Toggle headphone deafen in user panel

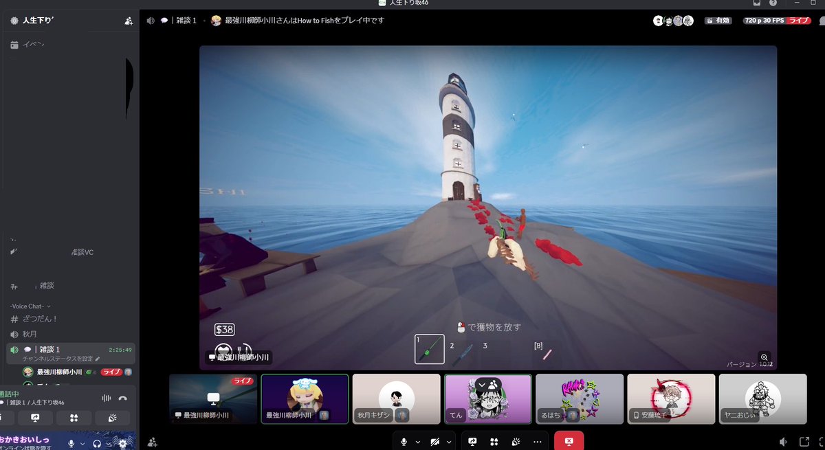tap(98, 444)
